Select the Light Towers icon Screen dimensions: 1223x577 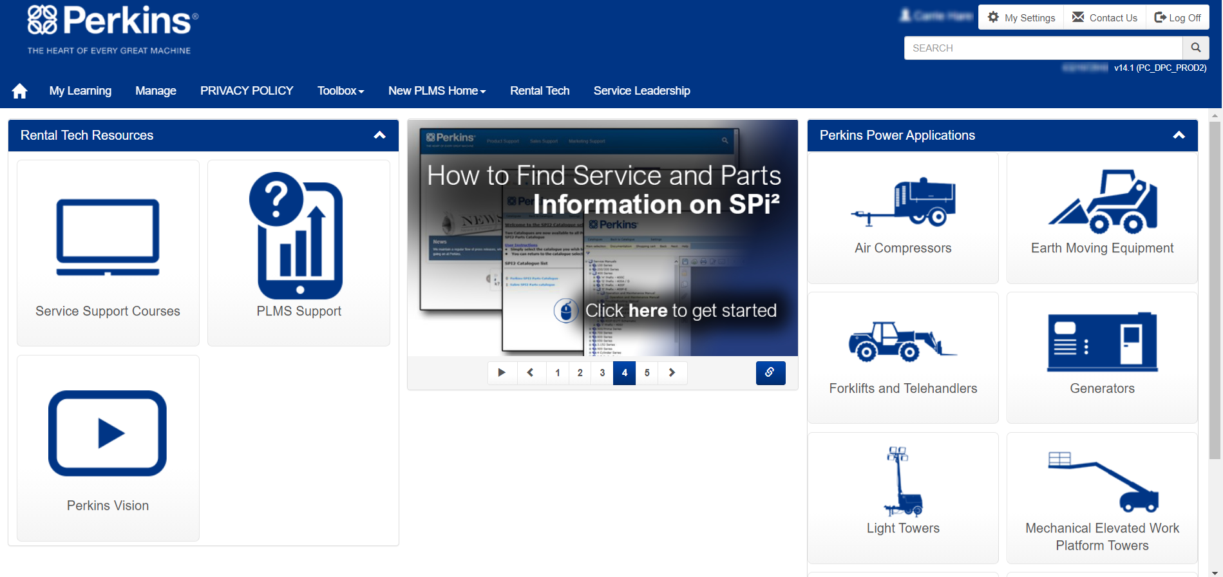(903, 482)
